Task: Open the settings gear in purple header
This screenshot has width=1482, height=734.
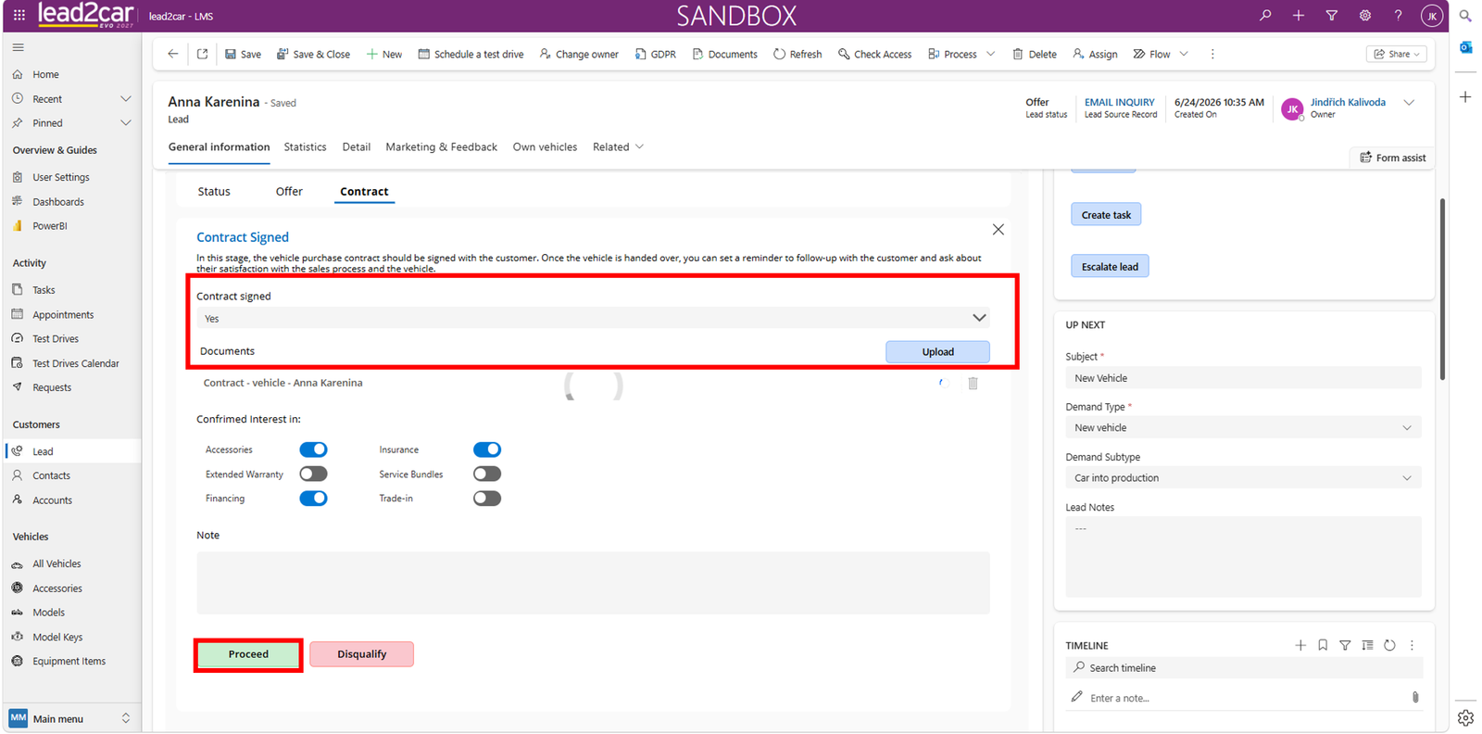Action: pyautogui.click(x=1364, y=16)
